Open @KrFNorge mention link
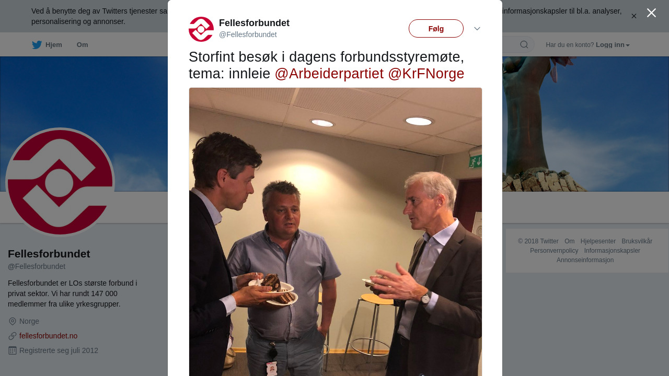The image size is (669, 376). (426, 74)
